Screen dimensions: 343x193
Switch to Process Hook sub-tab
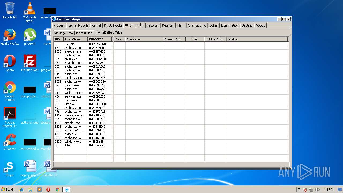pos(85,33)
